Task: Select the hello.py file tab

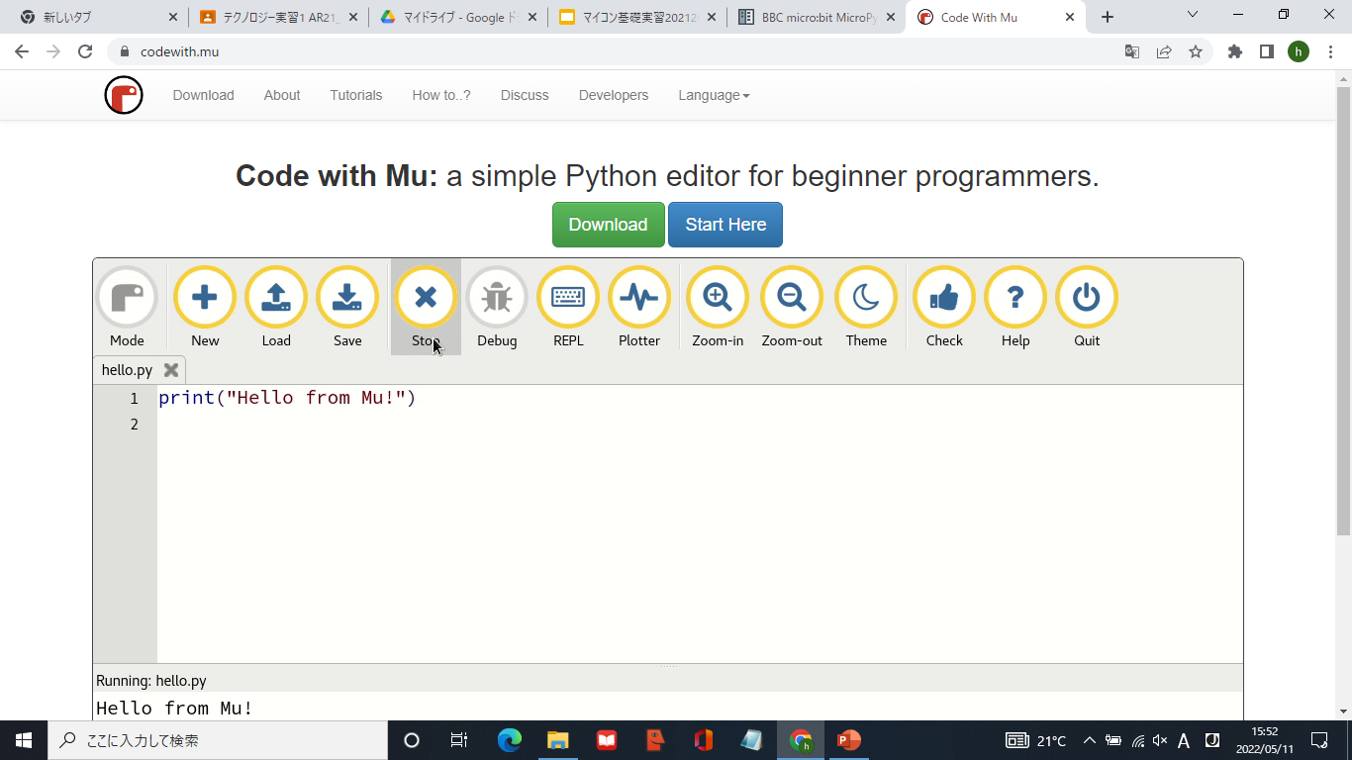Action: [127, 370]
